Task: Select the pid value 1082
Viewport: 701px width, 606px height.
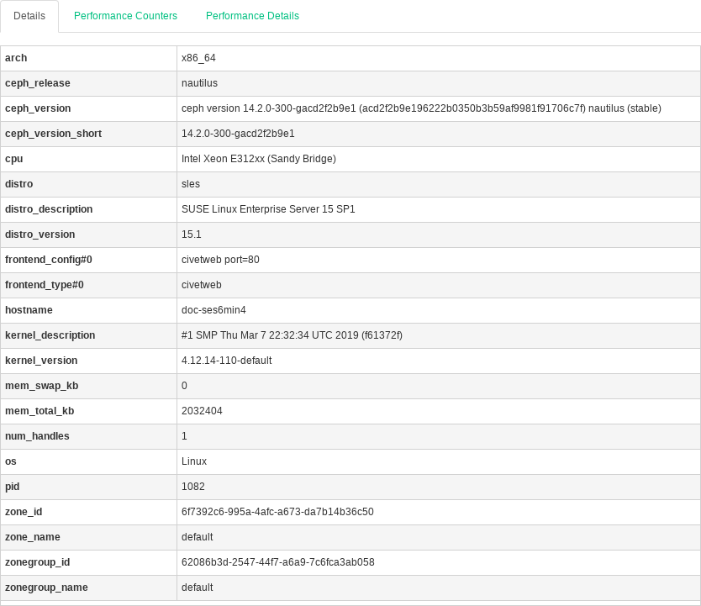Action: click(x=192, y=487)
